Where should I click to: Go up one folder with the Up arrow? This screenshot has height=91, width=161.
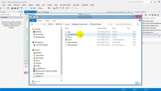pos(41,24)
